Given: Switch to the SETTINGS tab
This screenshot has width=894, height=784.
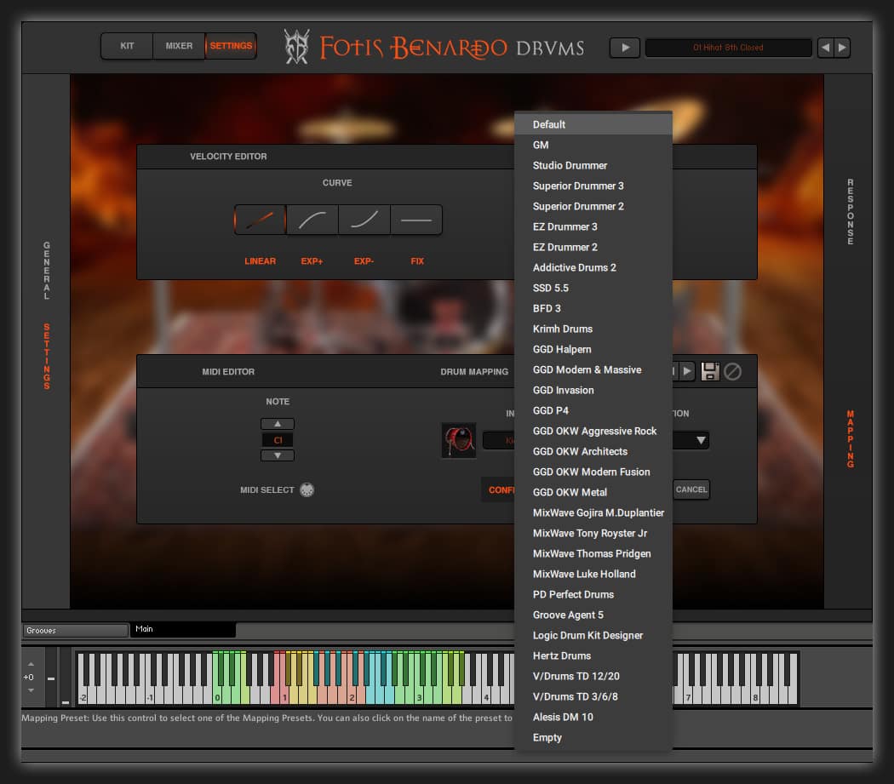Looking at the screenshot, I should click(231, 46).
